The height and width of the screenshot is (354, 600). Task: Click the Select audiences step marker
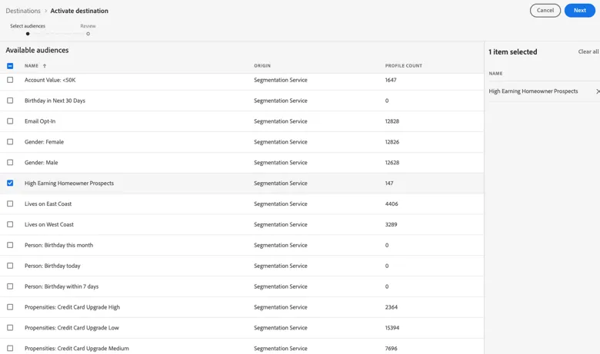click(28, 34)
